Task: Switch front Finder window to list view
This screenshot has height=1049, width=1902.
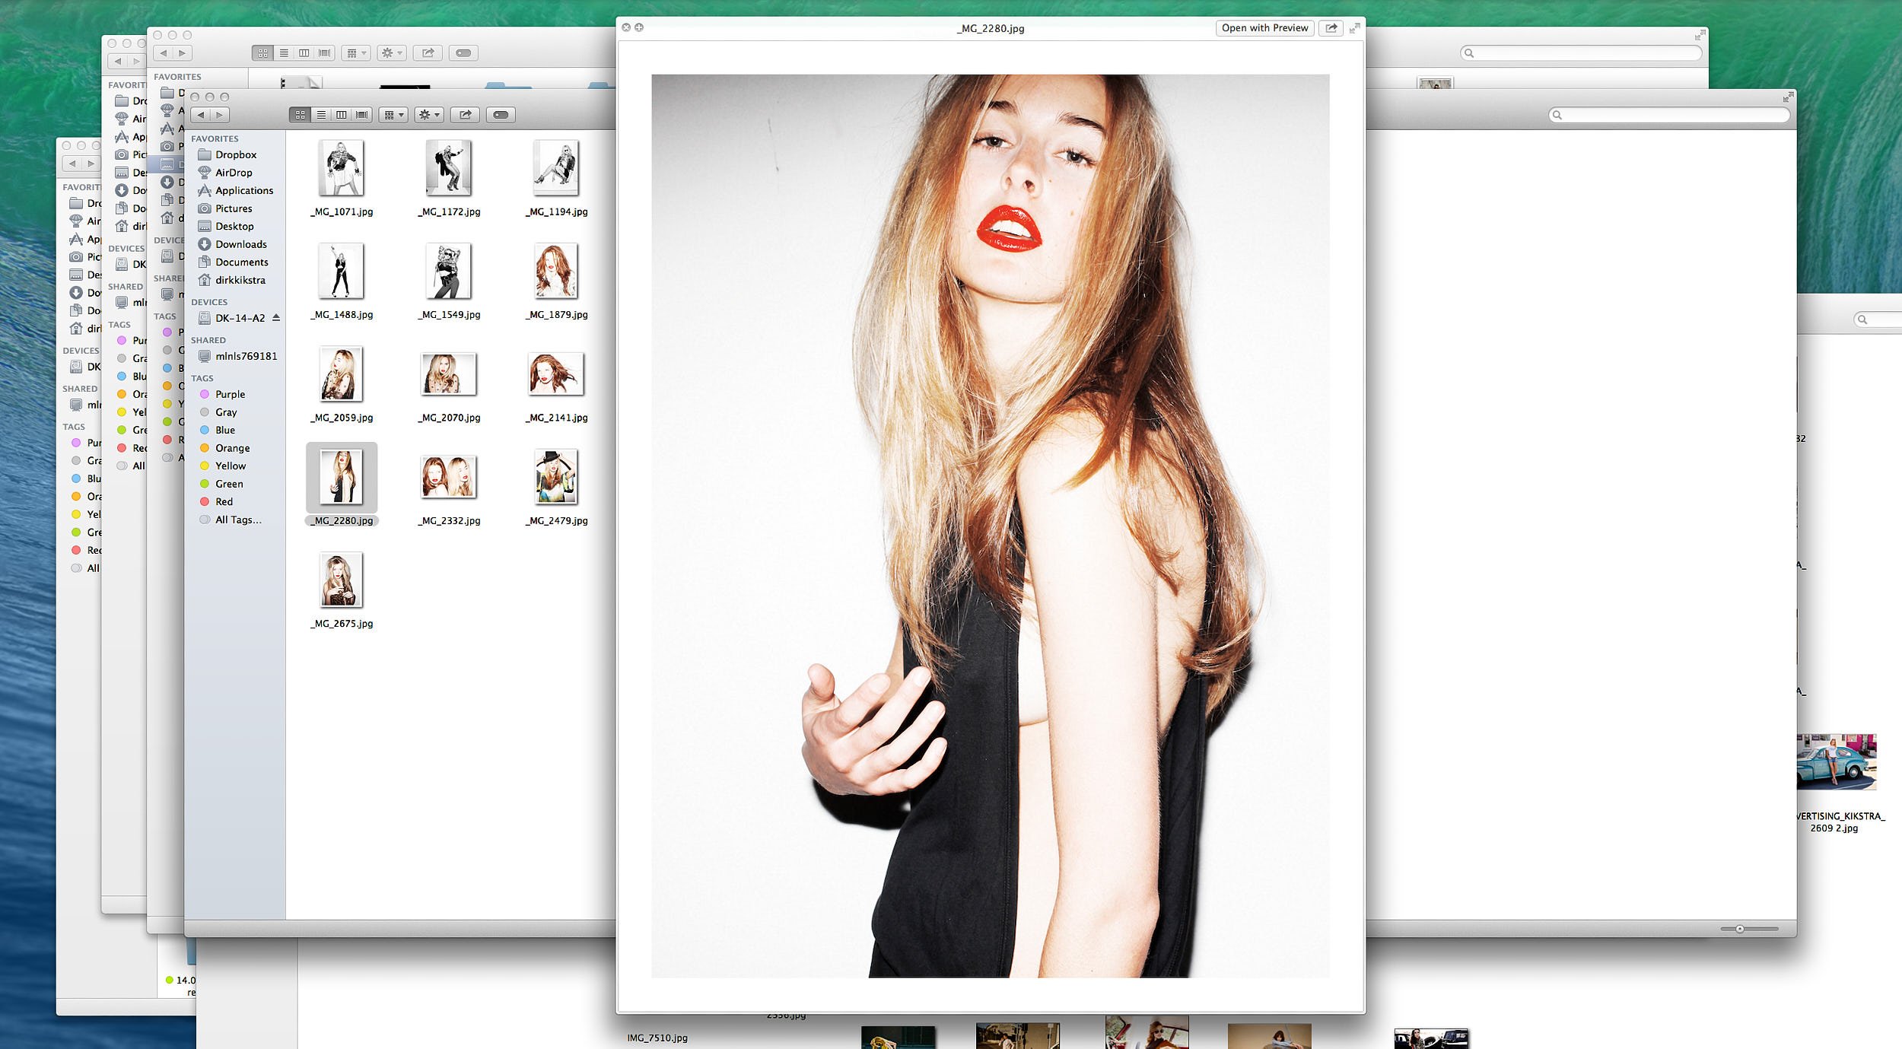Action: coord(321,115)
